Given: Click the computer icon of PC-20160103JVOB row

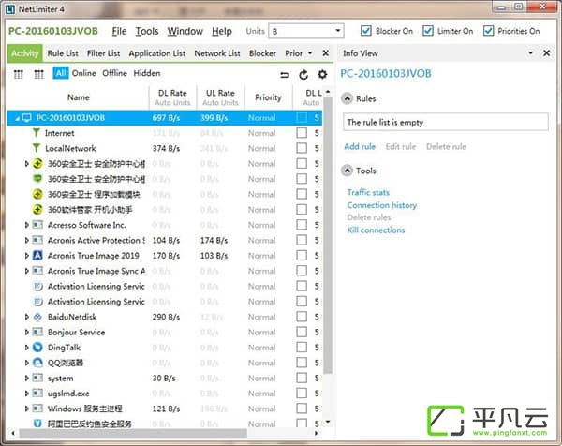Looking at the screenshot, I should tap(27, 118).
